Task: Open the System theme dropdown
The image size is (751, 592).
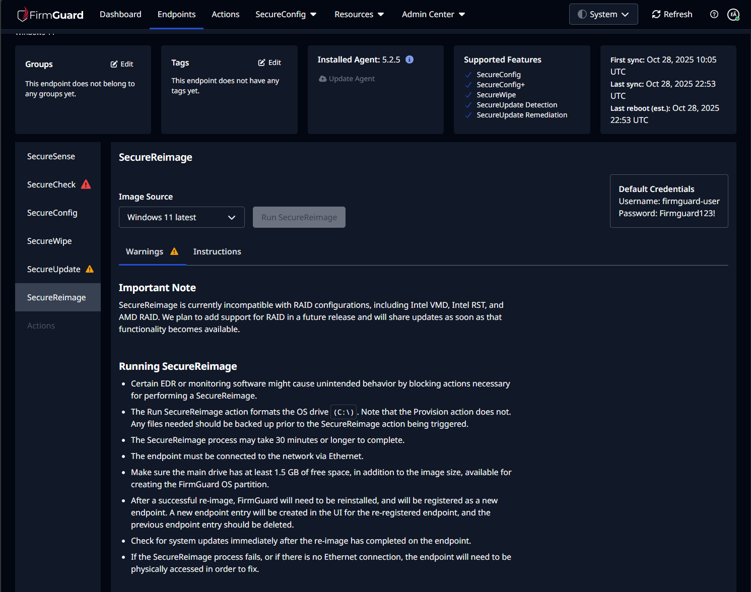Action: (x=603, y=14)
